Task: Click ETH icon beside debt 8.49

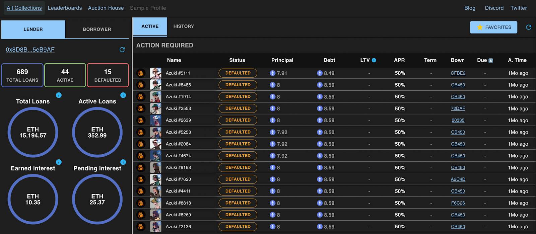Action: click(320, 73)
